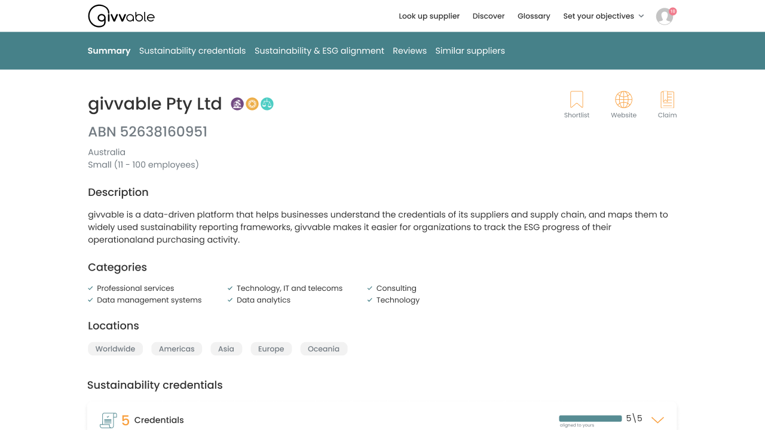Click the aligned-to-yours progress bar
Screen dimensions: 765x430
click(x=590, y=419)
